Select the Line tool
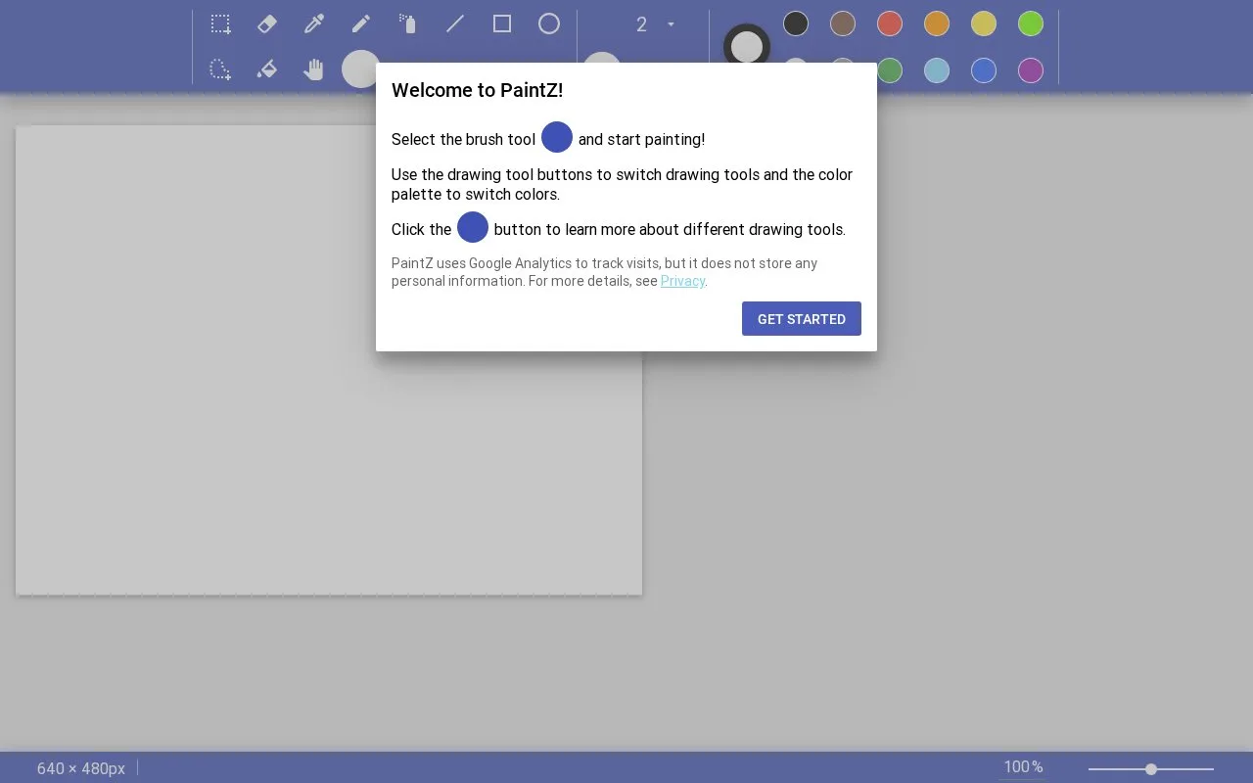This screenshot has height=783, width=1253. (455, 23)
